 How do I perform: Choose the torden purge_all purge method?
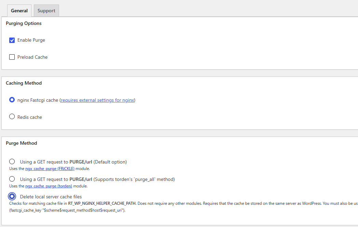12,179
